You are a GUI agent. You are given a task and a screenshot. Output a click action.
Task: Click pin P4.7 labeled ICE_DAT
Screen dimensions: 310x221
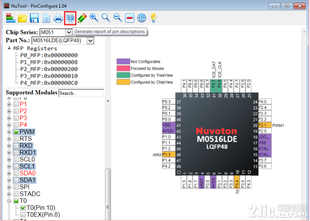(x=213, y=86)
